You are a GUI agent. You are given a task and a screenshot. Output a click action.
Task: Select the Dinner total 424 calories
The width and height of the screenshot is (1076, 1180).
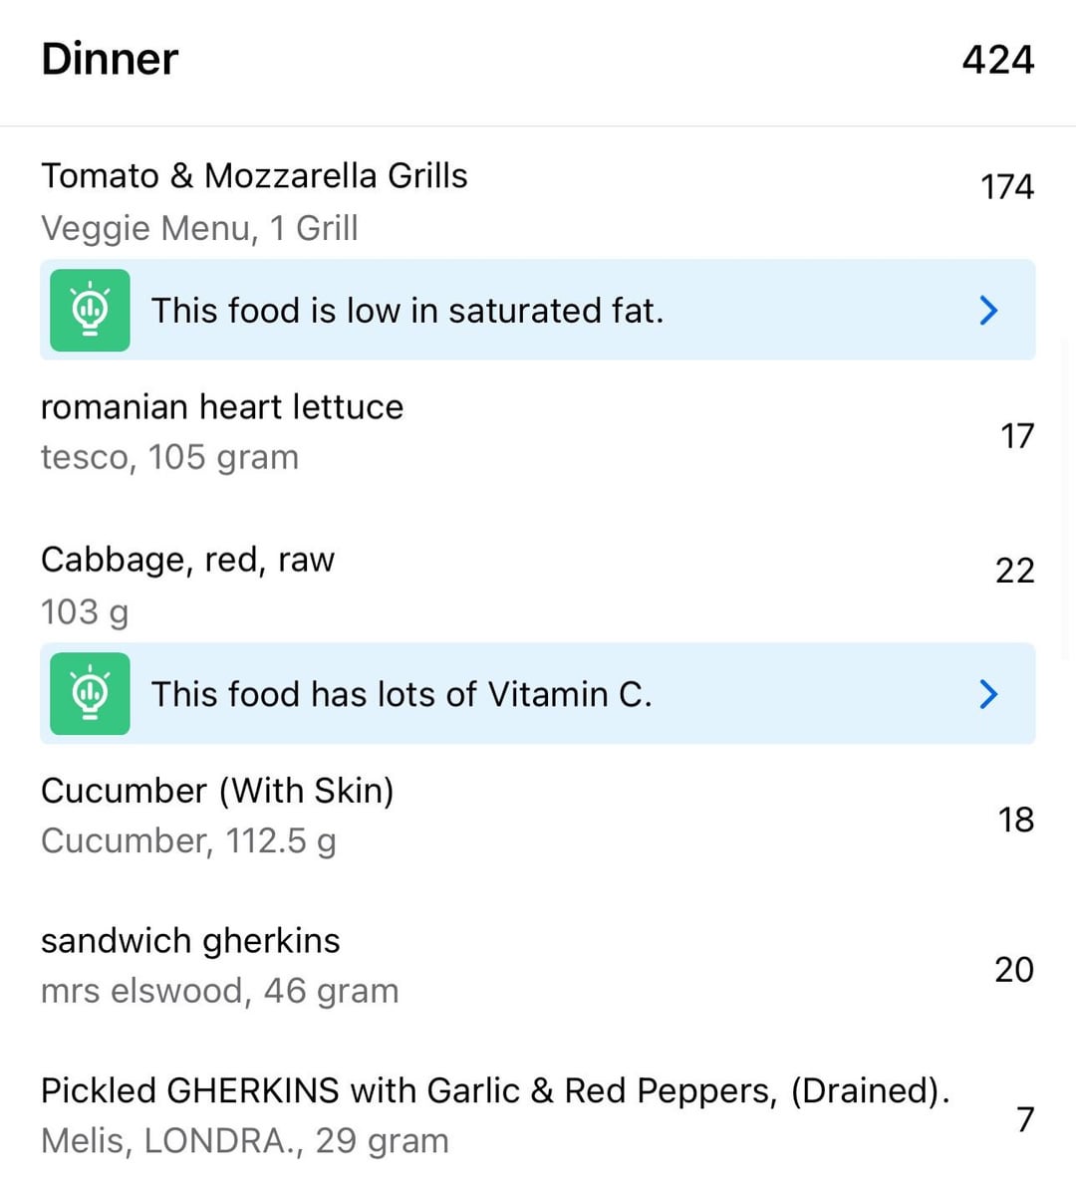pos(998,60)
